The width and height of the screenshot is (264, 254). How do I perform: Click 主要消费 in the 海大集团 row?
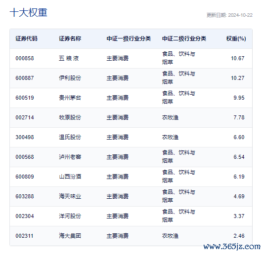pyautogui.click(x=118, y=236)
